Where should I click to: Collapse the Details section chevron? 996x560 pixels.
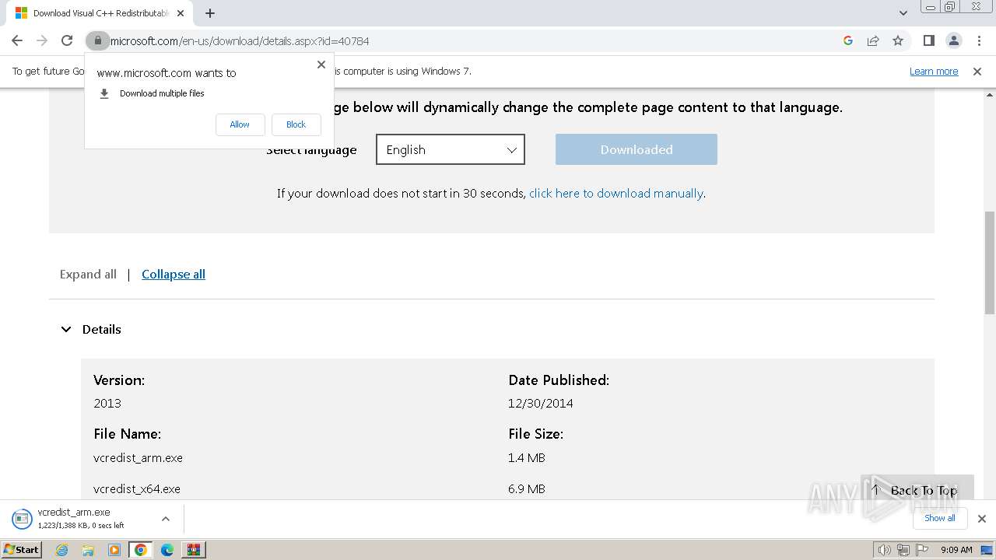[x=66, y=330]
